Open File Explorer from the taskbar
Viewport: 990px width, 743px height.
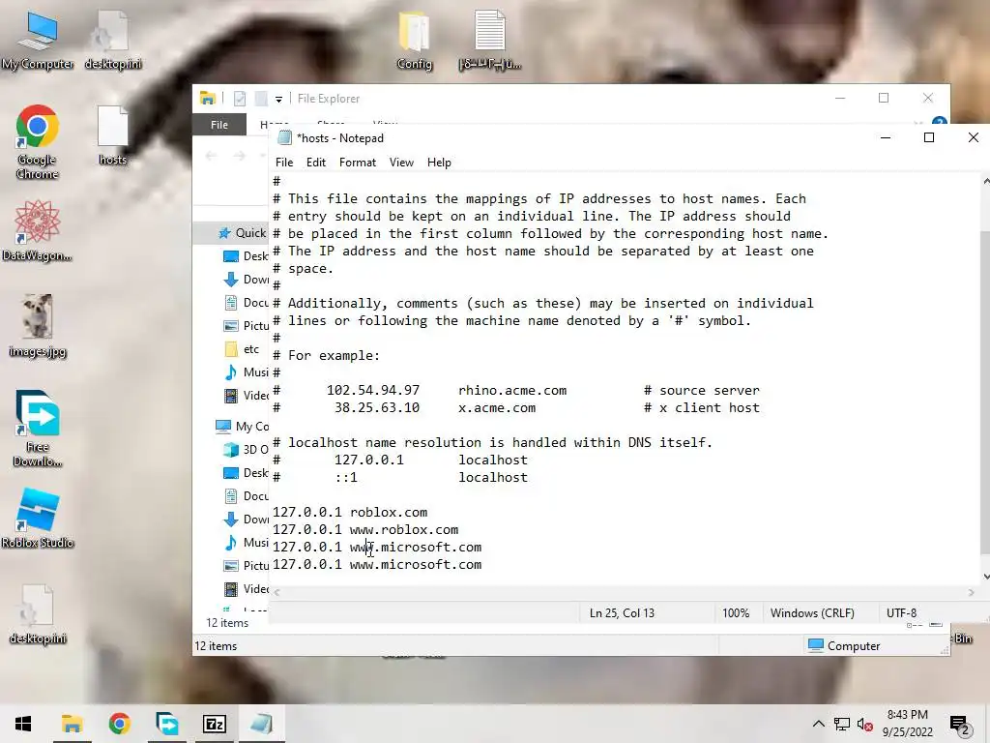(x=72, y=724)
